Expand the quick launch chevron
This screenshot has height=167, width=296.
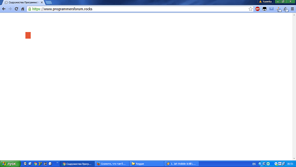tap(57, 163)
